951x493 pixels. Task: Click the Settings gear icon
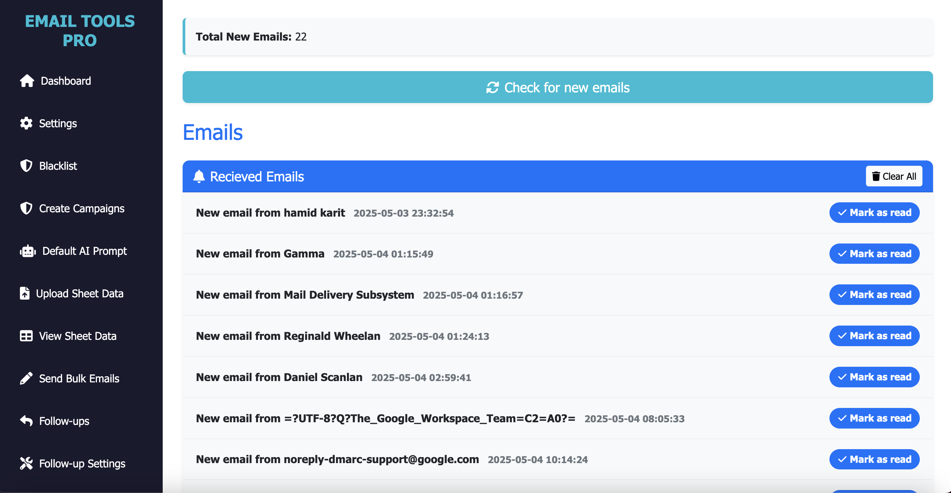point(26,123)
